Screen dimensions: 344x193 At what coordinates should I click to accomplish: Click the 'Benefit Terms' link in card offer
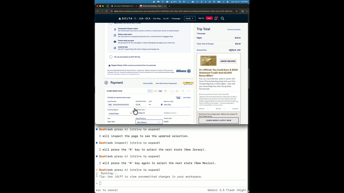235,109
